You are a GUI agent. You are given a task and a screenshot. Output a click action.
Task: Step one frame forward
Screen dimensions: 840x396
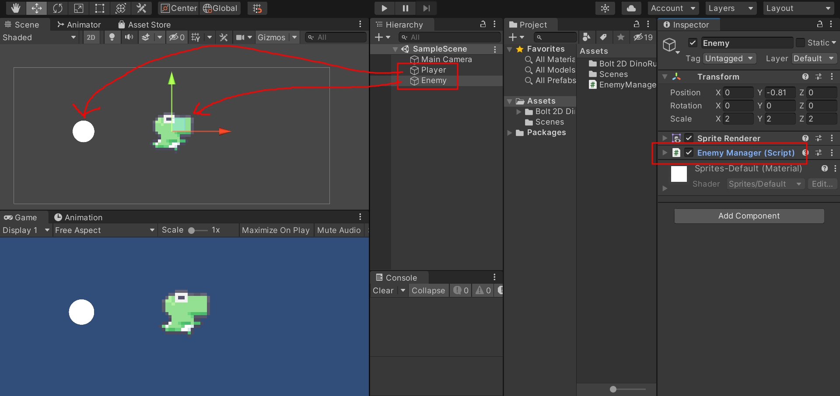(426, 8)
